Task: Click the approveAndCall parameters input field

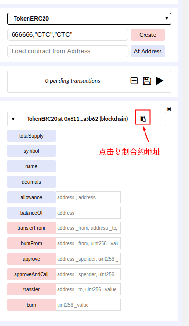Action: pyautogui.click(x=88, y=275)
